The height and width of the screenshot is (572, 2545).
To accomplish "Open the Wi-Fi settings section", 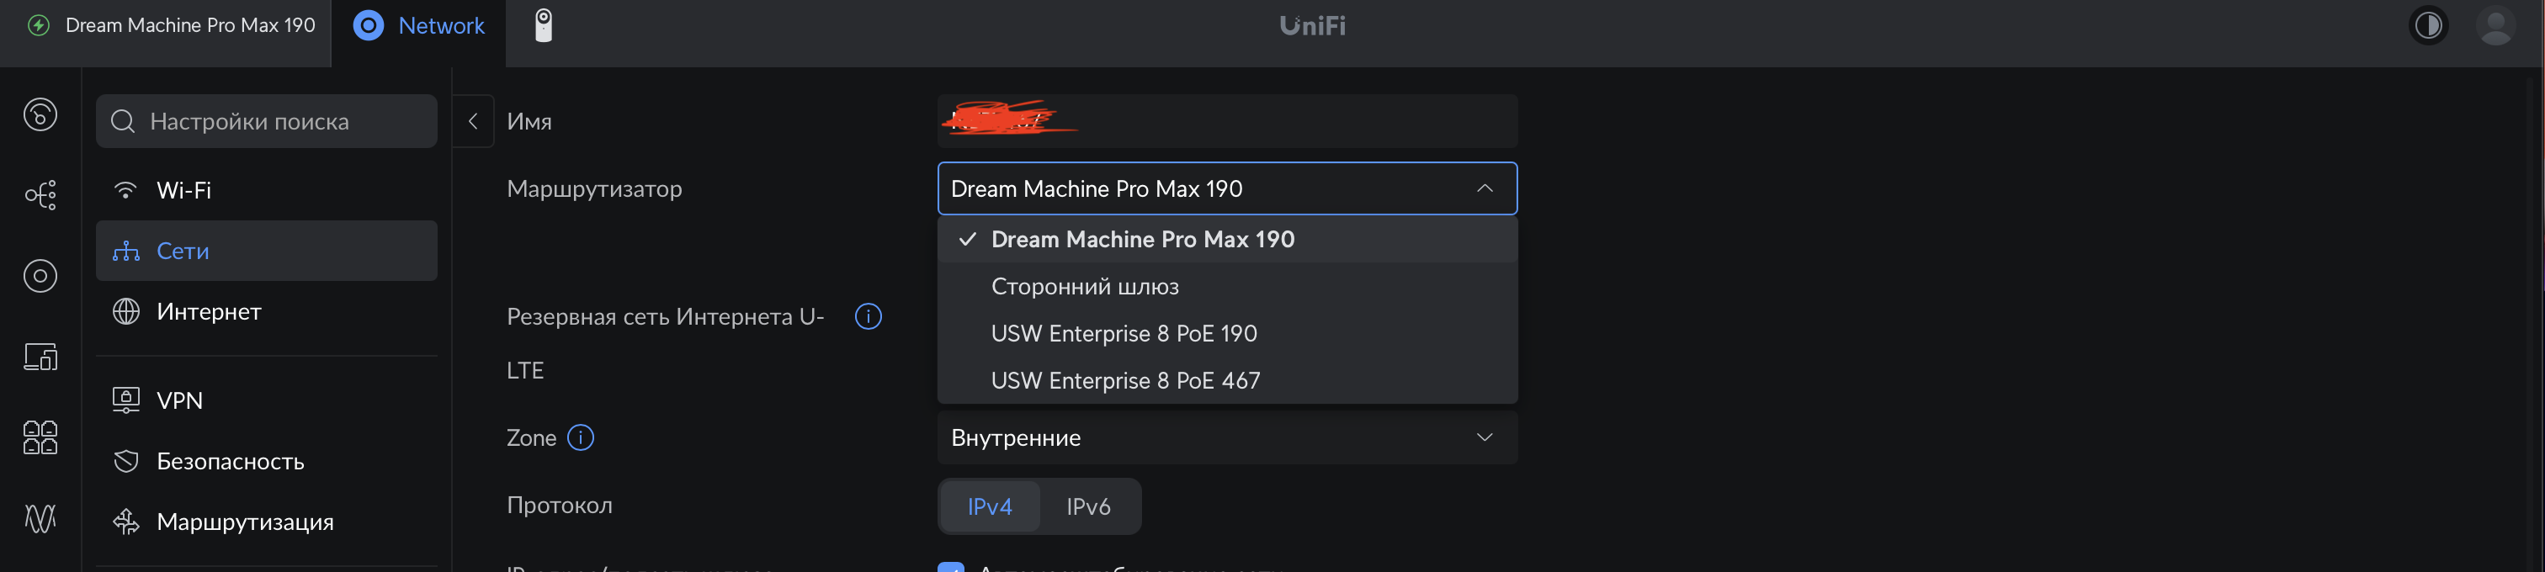I will [x=183, y=191].
